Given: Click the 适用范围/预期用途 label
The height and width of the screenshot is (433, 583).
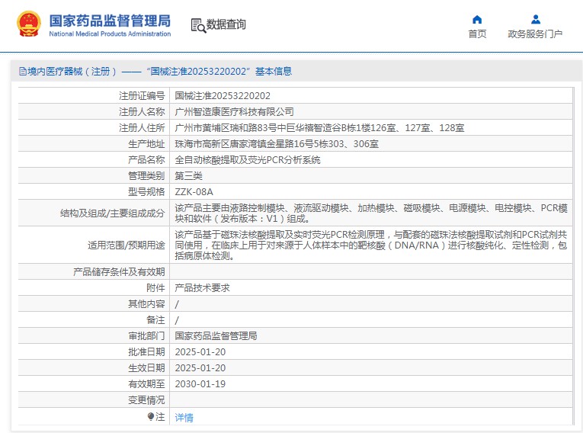Looking at the screenshot, I should click(126, 245).
